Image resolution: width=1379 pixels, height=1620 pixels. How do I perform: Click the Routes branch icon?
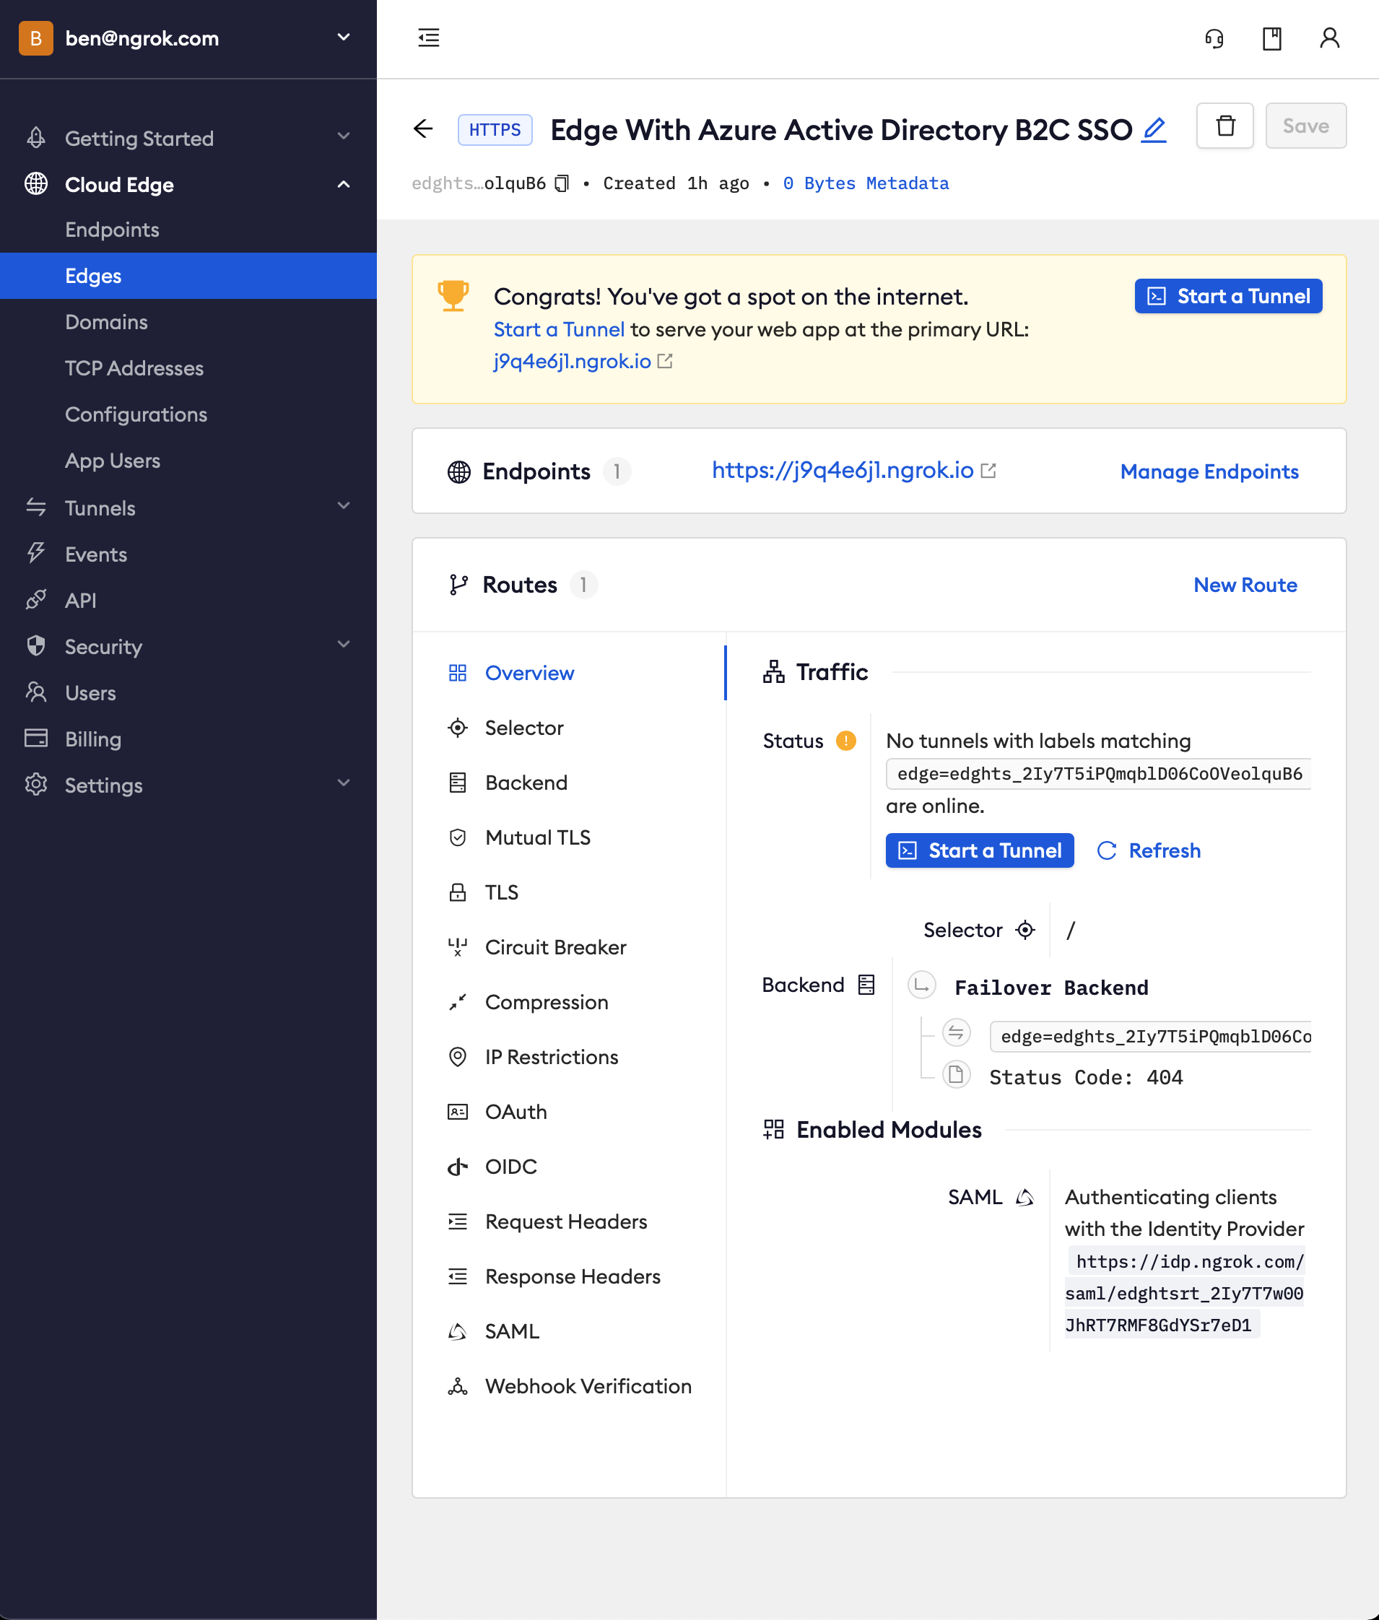click(459, 585)
